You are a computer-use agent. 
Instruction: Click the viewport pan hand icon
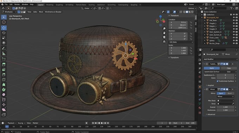click(164, 33)
